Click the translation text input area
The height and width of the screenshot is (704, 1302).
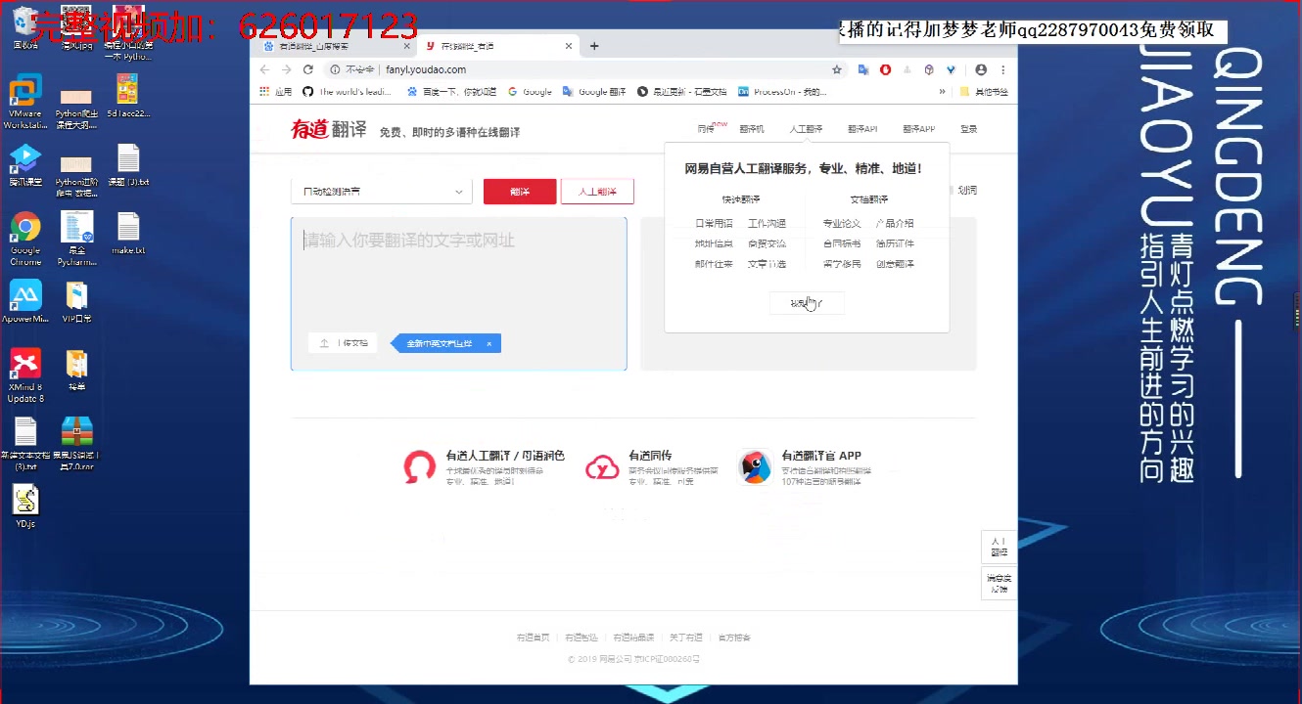[x=459, y=293]
